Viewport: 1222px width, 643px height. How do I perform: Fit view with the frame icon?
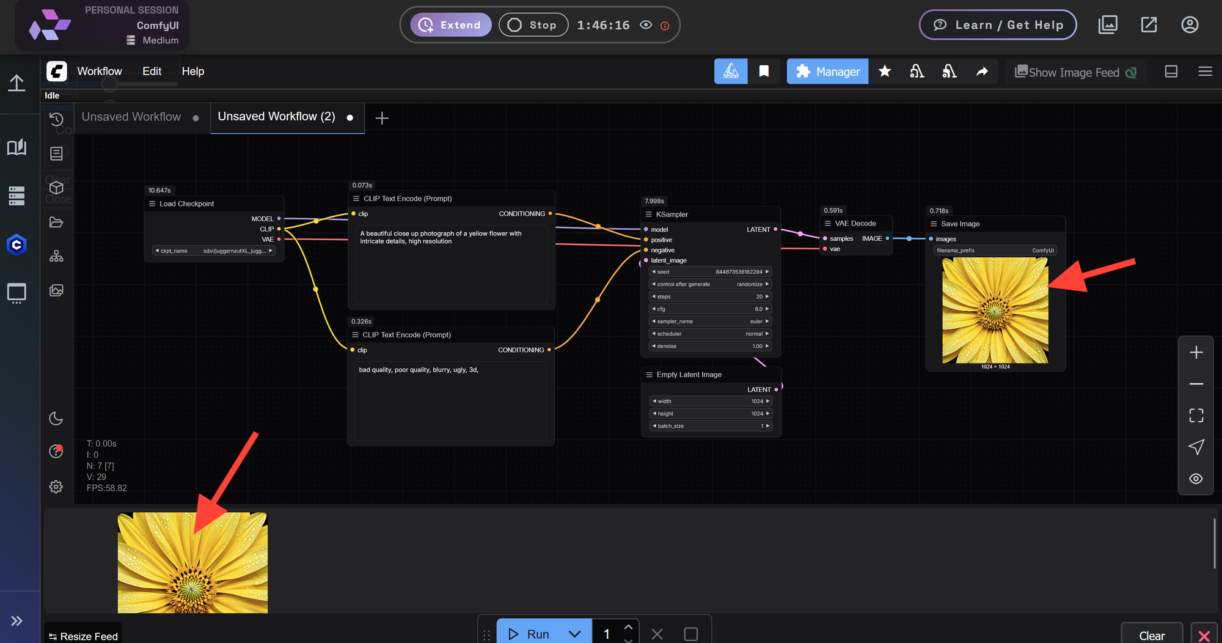point(1196,416)
